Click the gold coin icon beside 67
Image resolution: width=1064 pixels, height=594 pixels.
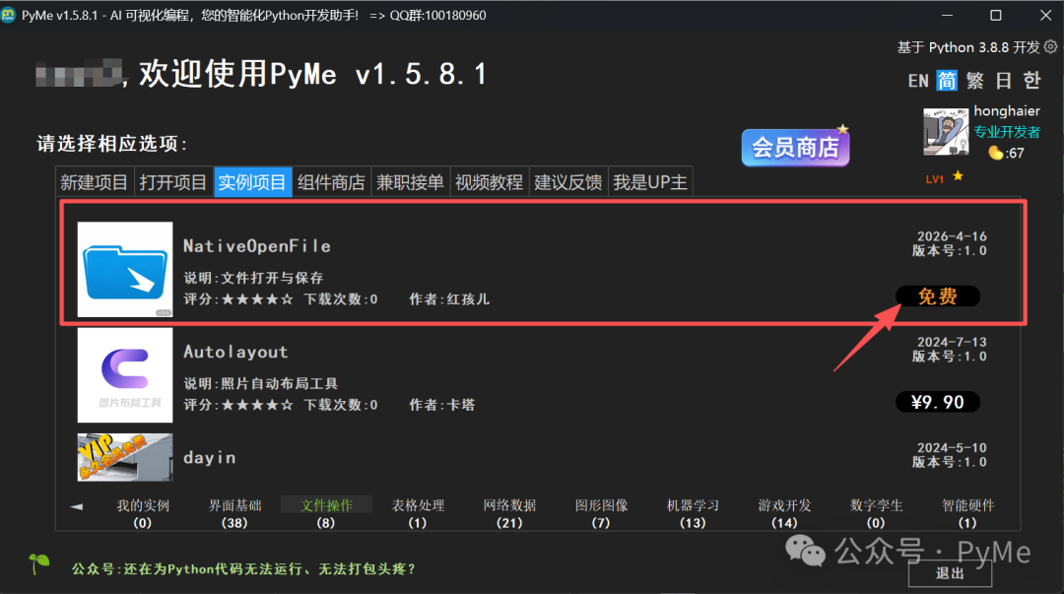[x=995, y=153]
